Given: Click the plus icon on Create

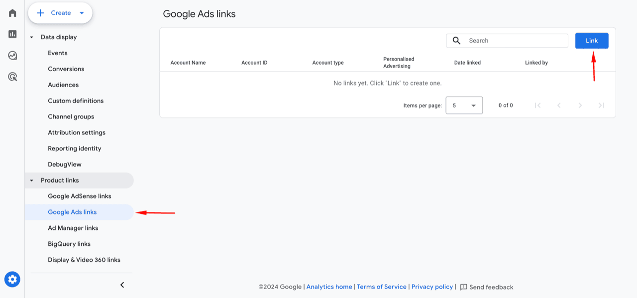Looking at the screenshot, I should click(x=41, y=13).
